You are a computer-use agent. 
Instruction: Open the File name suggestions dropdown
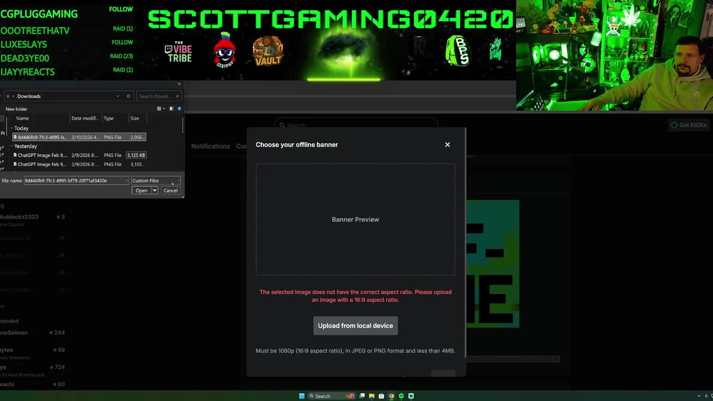tap(126, 180)
